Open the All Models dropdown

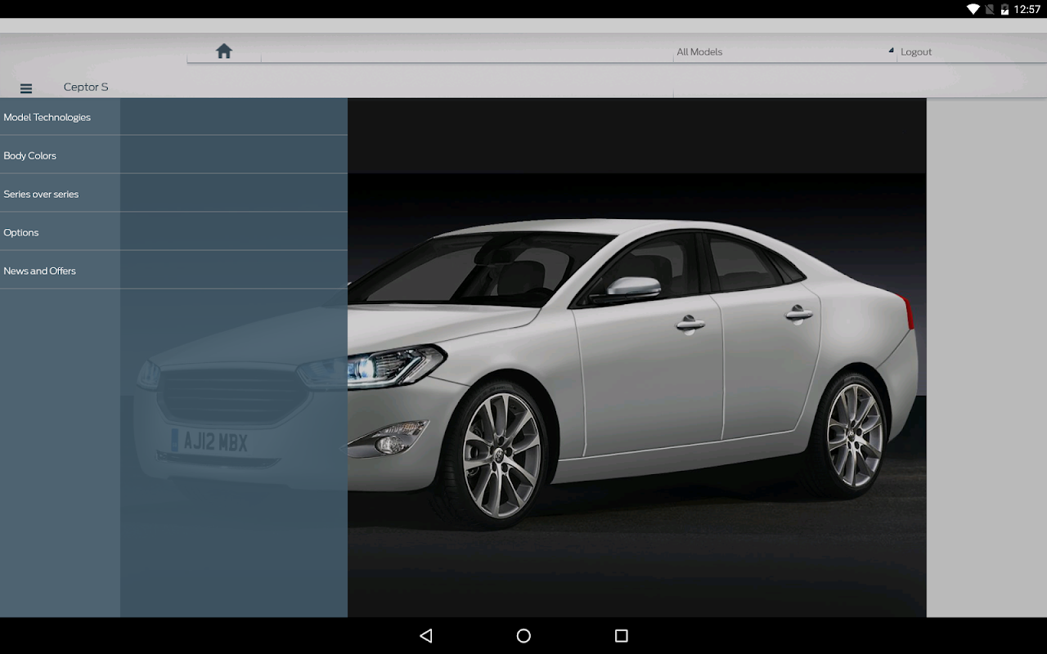pyautogui.click(x=784, y=52)
